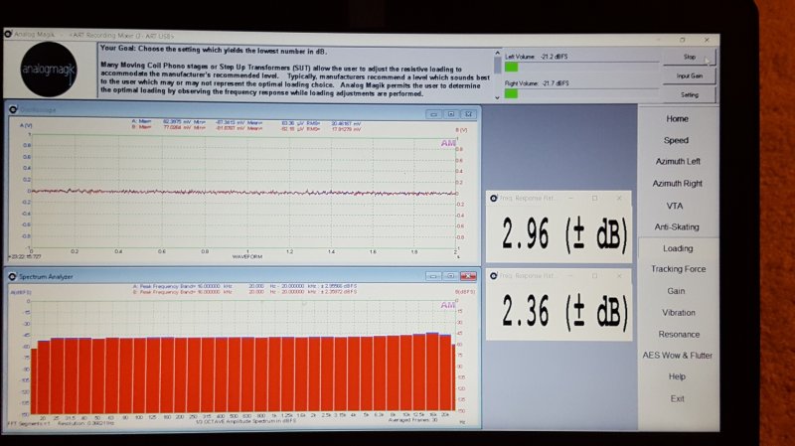This screenshot has width=795, height=446.
Task: Open the Input Gain button
Action: click(x=689, y=75)
